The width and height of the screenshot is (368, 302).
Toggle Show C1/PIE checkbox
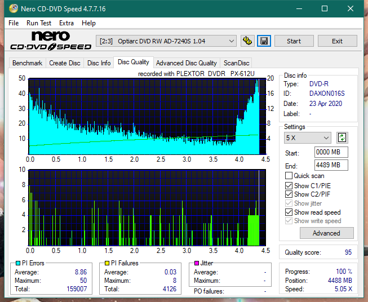pos(289,185)
